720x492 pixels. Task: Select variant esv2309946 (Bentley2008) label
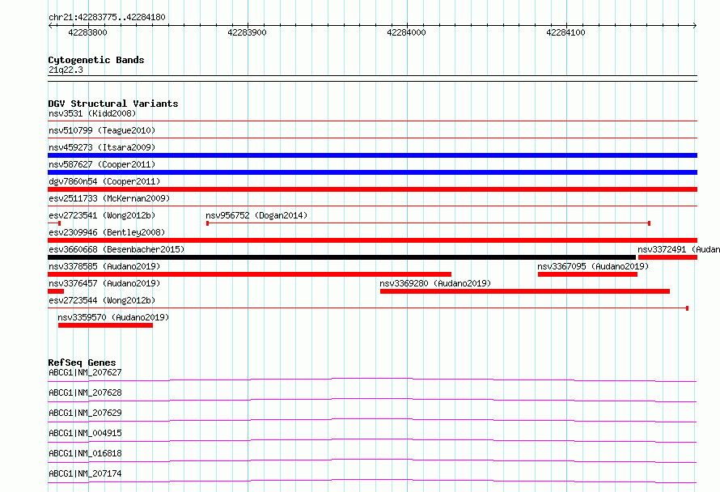pyautogui.click(x=107, y=232)
